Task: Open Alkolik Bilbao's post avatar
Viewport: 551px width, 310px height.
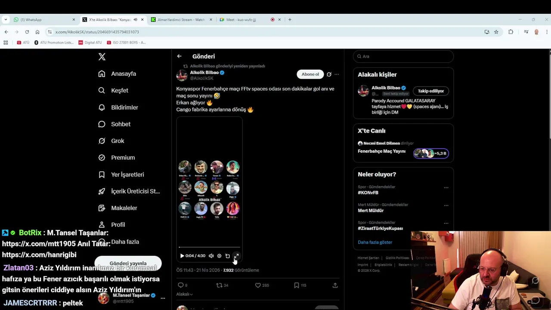Action: 182,75
